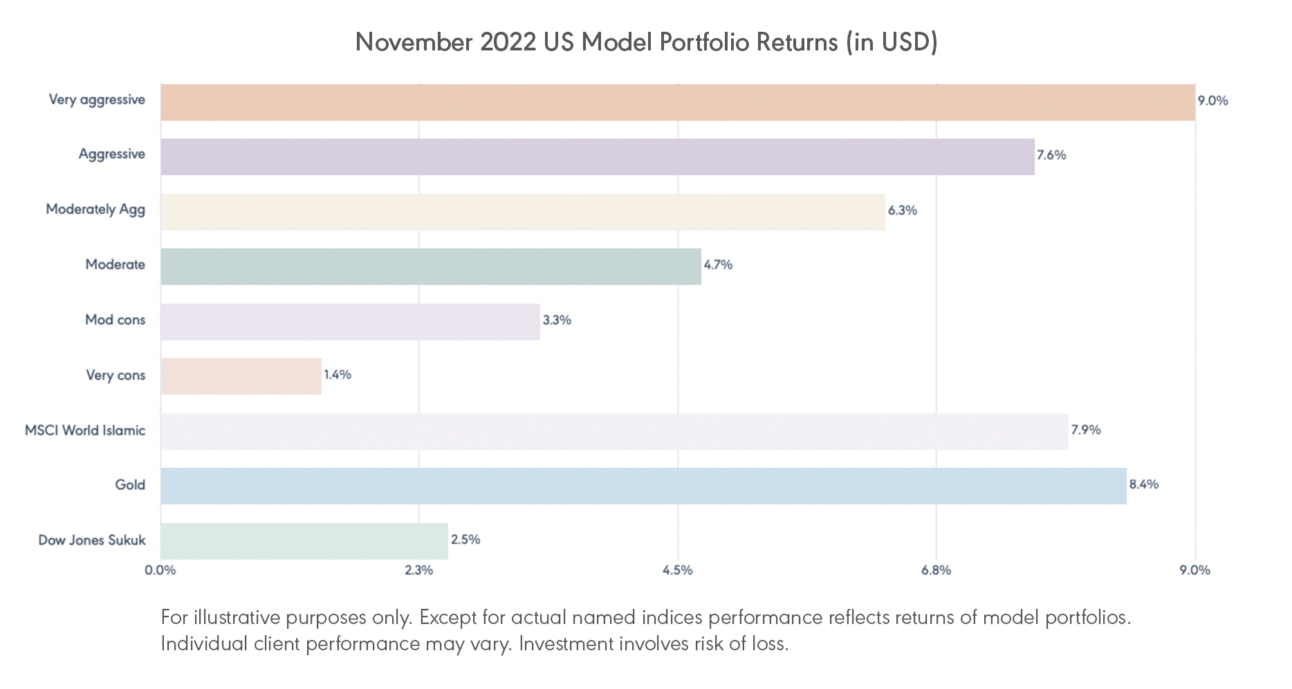Select the Very cons bar

(x=241, y=376)
